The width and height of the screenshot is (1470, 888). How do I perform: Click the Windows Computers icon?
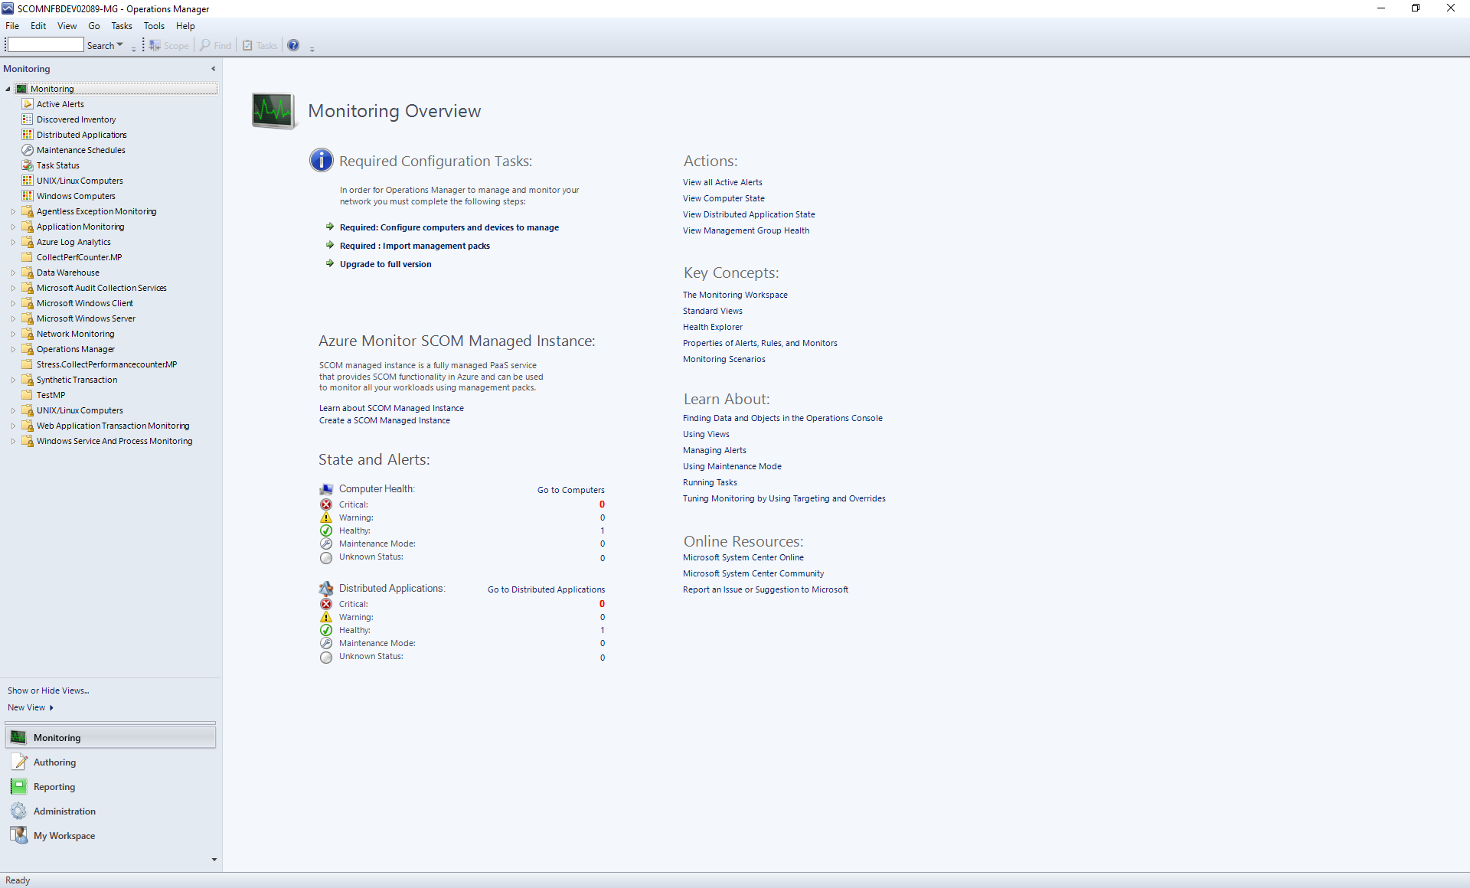[x=28, y=195]
